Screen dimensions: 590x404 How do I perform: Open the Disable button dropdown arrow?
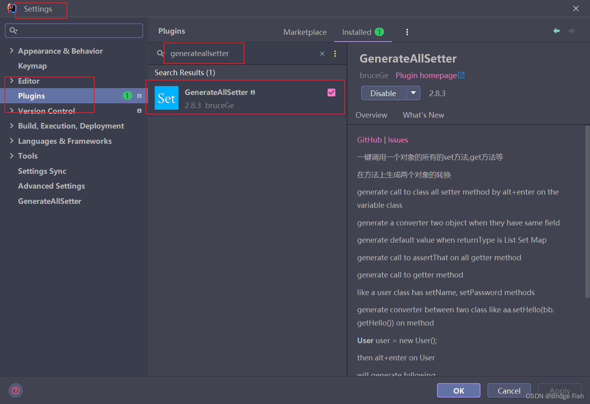click(x=414, y=93)
